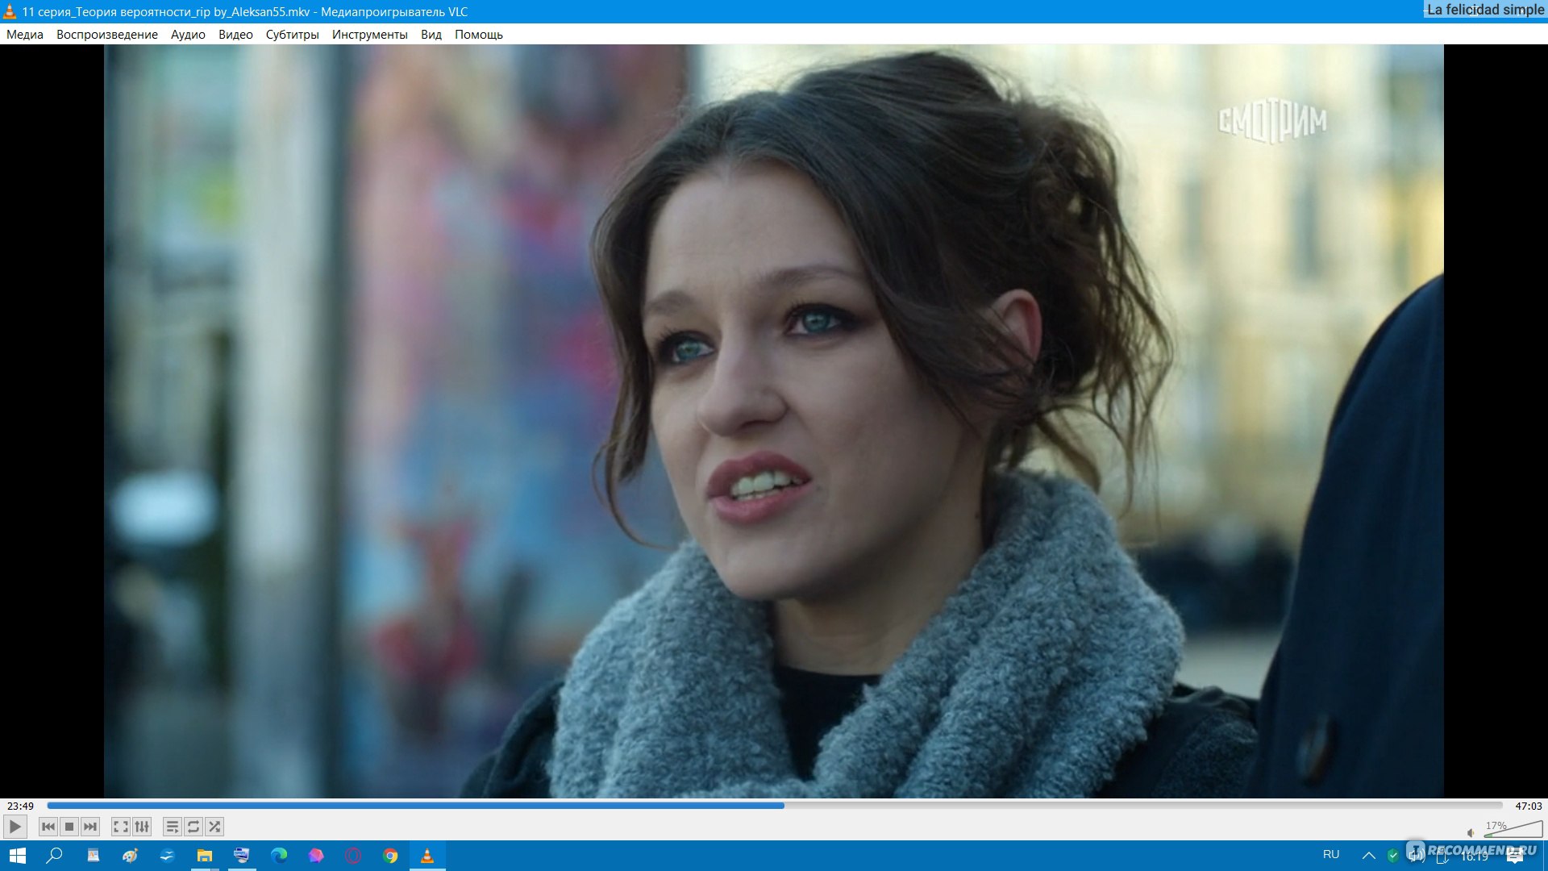Set volume using the triangular volume slider
This screenshot has width=1548, height=871.
tap(1513, 829)
